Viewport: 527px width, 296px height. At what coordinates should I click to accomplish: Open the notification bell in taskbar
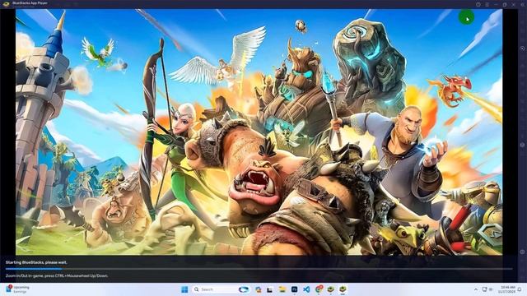click(x=520, y=289)
